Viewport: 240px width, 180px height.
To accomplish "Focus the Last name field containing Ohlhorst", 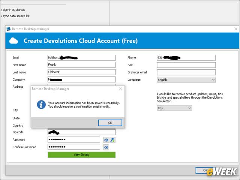I will 82,72.
